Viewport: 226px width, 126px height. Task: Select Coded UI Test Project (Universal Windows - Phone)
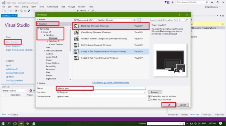click(x=111, y=51)
